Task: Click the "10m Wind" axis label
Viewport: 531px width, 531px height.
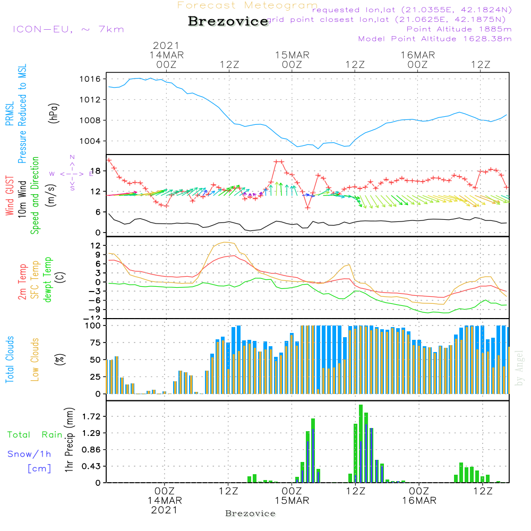Action: pyautogui.click(x=22, y=199)
